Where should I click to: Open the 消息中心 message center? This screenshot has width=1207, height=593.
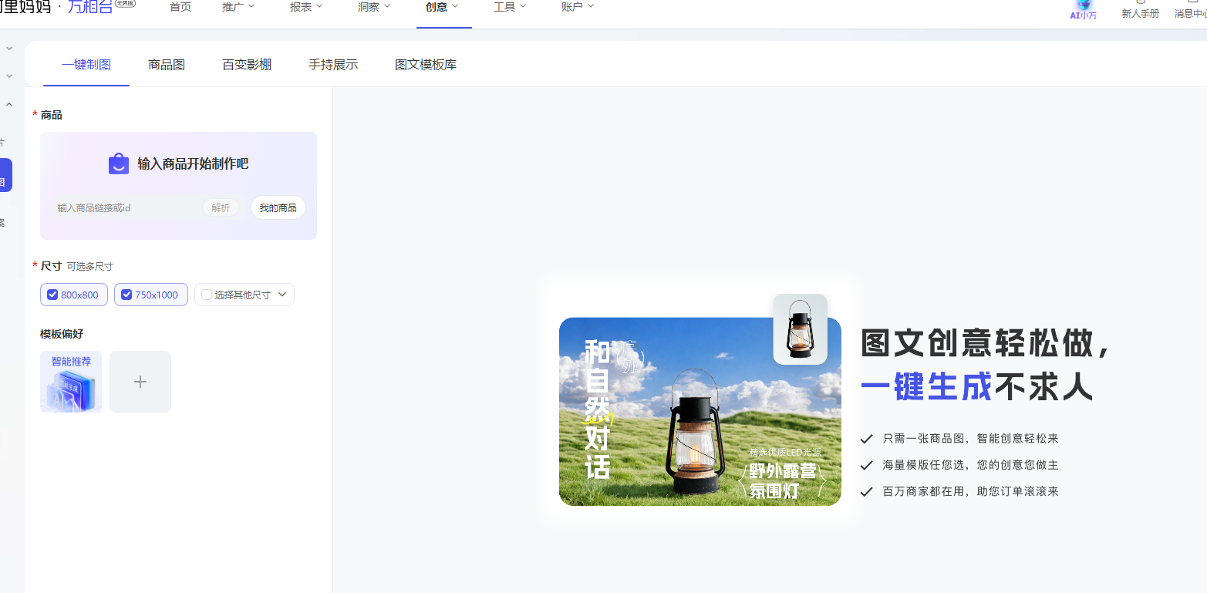tap(1189, 12)
